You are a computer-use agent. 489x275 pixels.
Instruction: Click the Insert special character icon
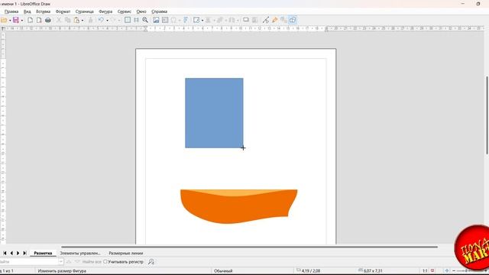tap(173, 21)
